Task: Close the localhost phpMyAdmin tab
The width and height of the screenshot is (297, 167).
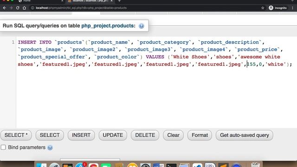Action: 112,1
